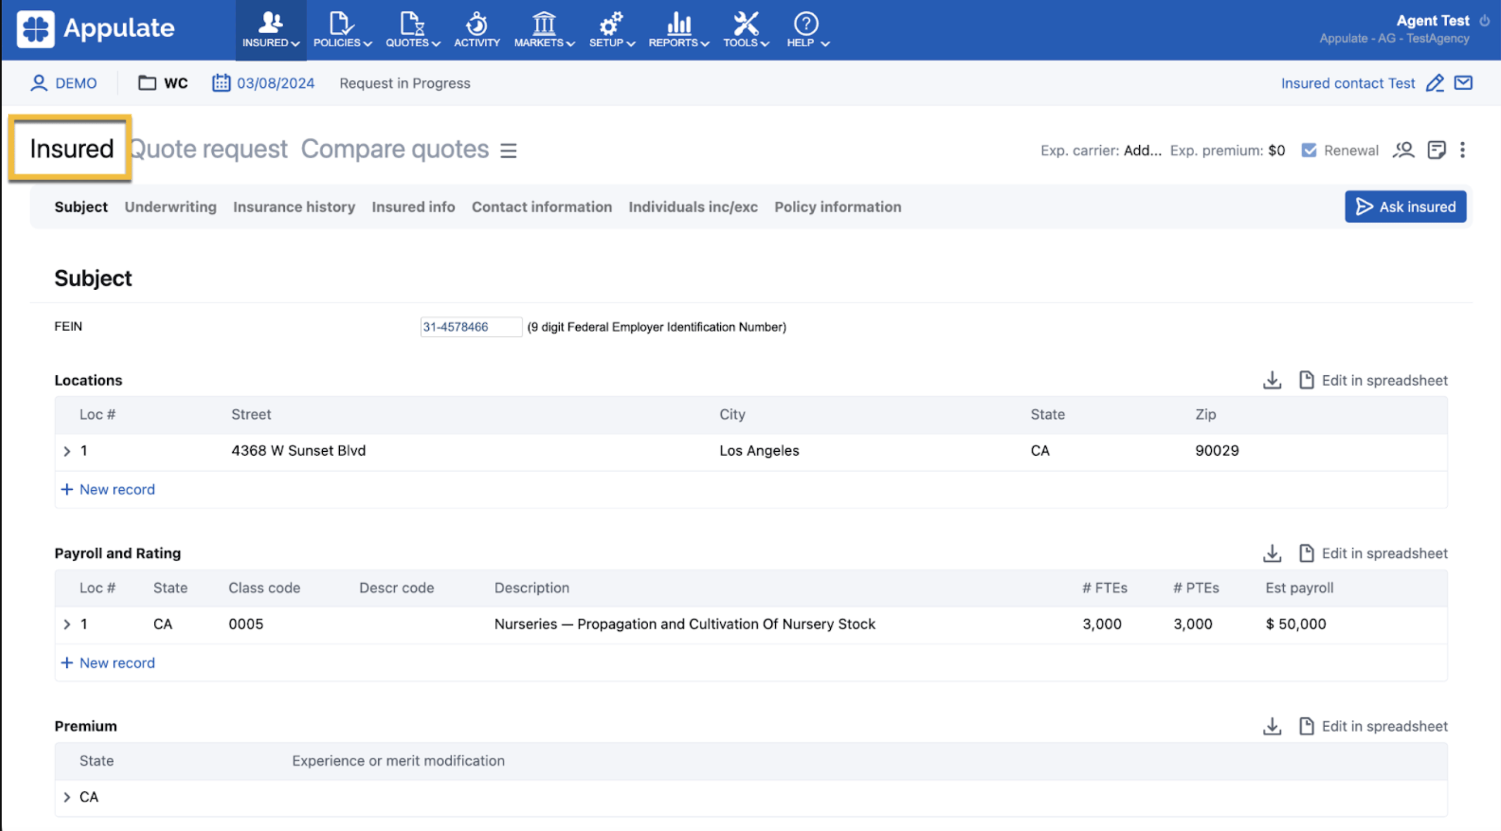
Task: Click the Agent Test user name
Action: 1433,20
